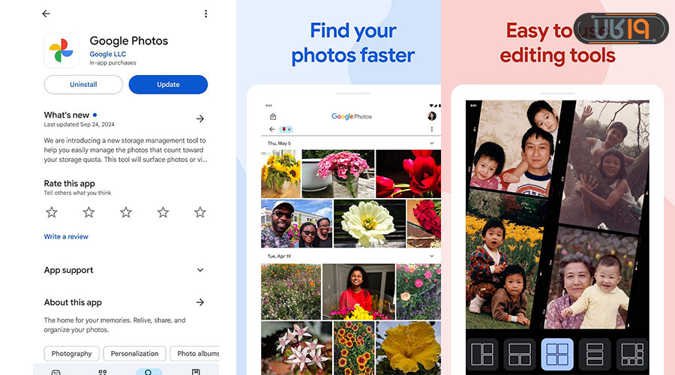
Task: Open What's new details arrow
Action: click(200, 118)
